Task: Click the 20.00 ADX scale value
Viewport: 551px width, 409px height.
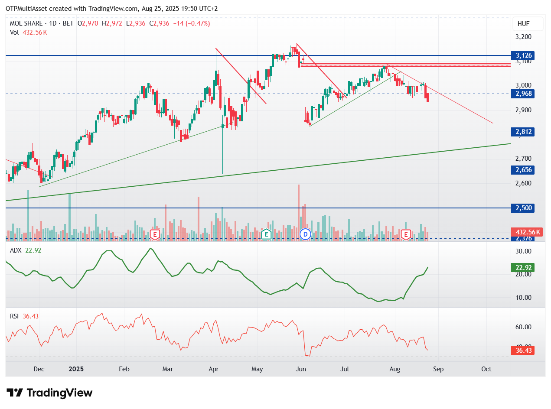Action: (x=523, y=274)
